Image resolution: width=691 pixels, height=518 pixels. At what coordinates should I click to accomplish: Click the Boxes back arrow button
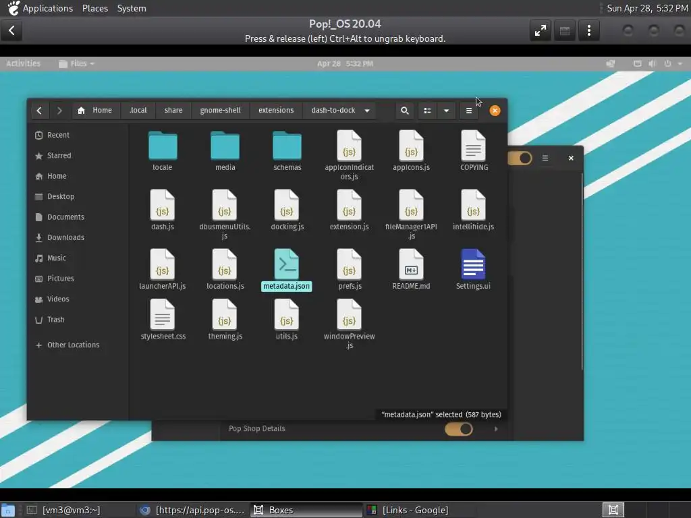point(11,30)
